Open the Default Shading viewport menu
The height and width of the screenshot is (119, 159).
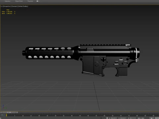[x=23, y=6]
